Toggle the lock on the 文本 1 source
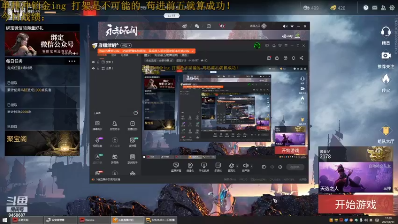This screenshot has width=398, height=224. [x=98, y=62]
